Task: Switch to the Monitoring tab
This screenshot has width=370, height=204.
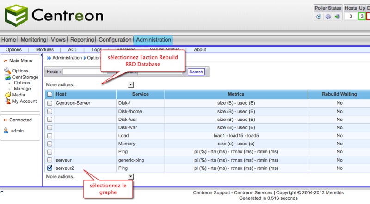Action: pyautogui.click(x=33, y=40)
